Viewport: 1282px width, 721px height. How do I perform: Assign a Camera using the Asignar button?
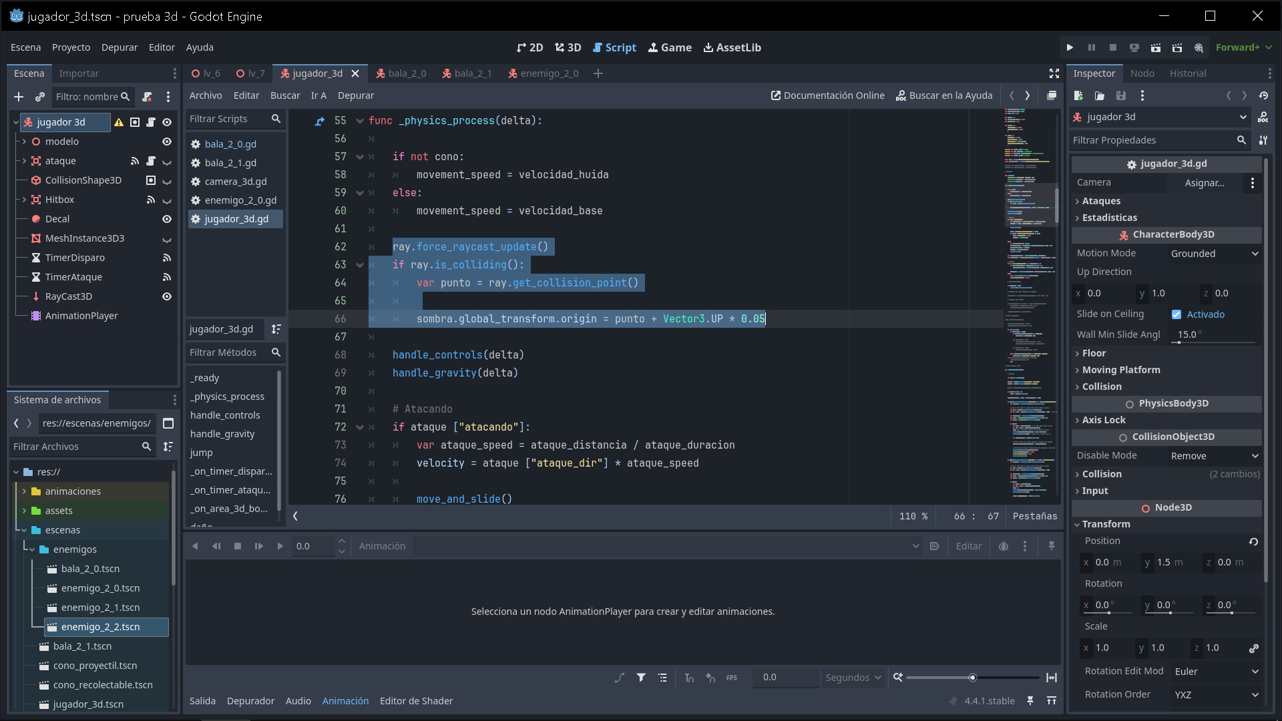tap(1205, 183)
